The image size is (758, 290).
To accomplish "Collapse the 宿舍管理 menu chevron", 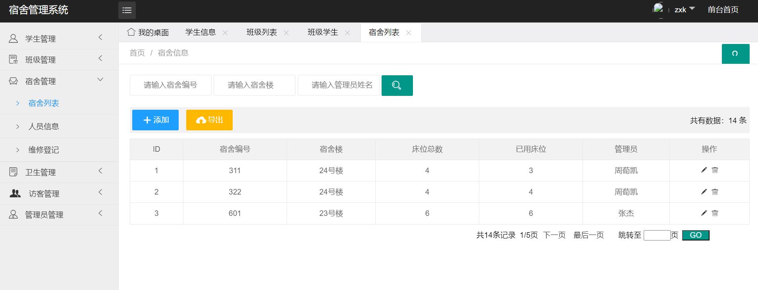I will click(100, 80).
